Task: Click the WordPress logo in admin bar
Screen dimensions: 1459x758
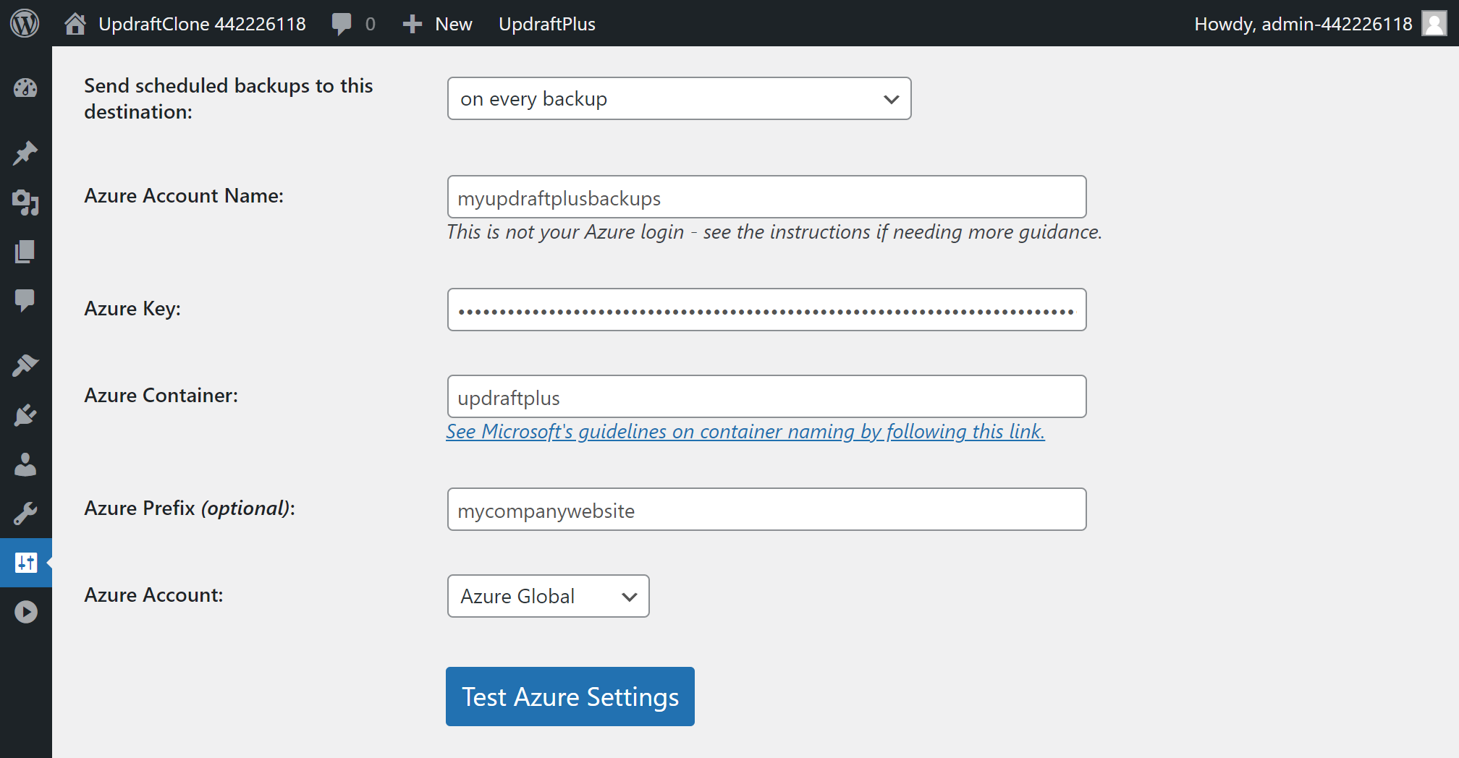Action: (25, 23)
